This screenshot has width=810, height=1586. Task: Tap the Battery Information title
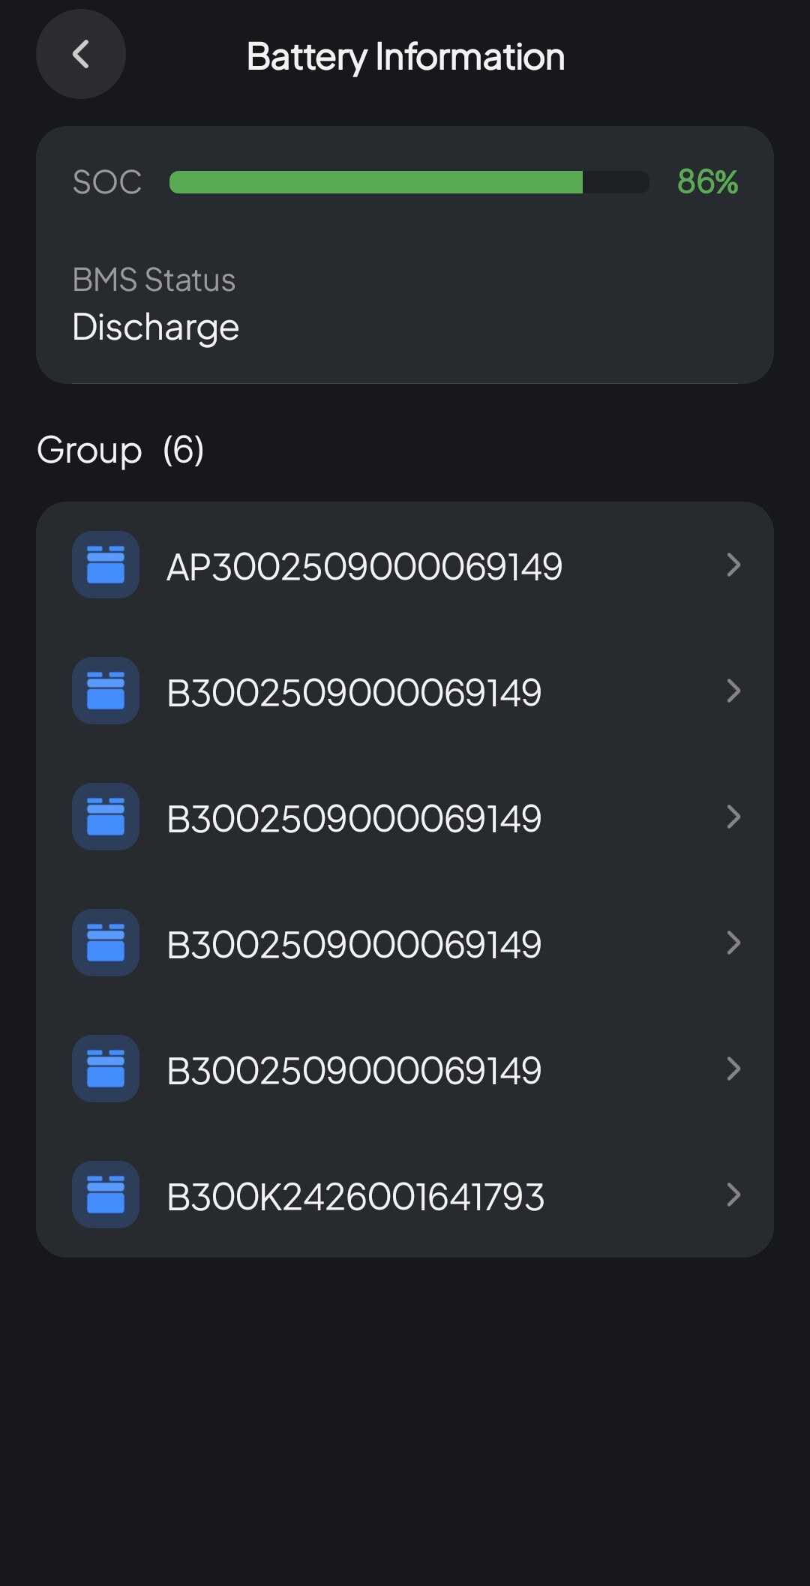click(x=406, y=57)
